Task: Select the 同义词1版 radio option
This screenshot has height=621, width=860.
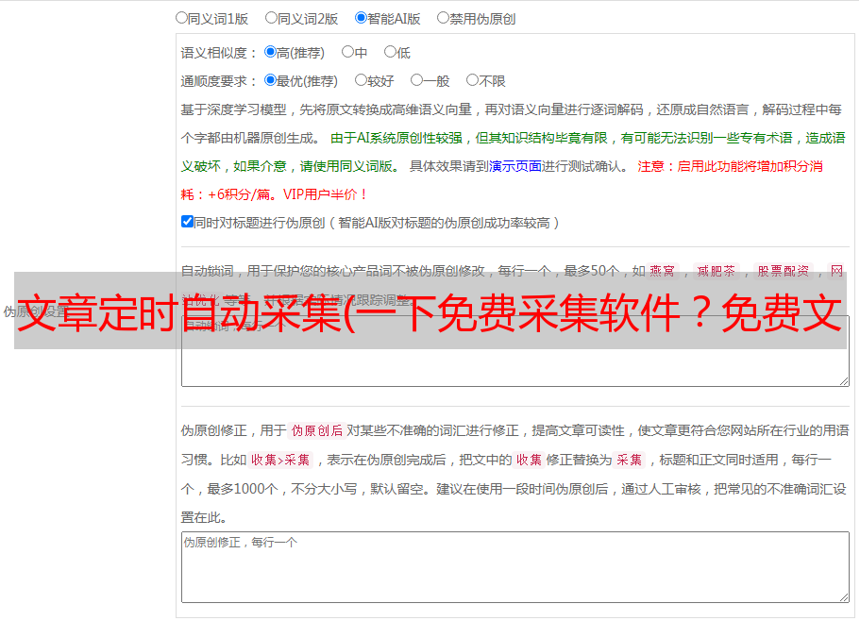Action: click(x=182, y=18)
